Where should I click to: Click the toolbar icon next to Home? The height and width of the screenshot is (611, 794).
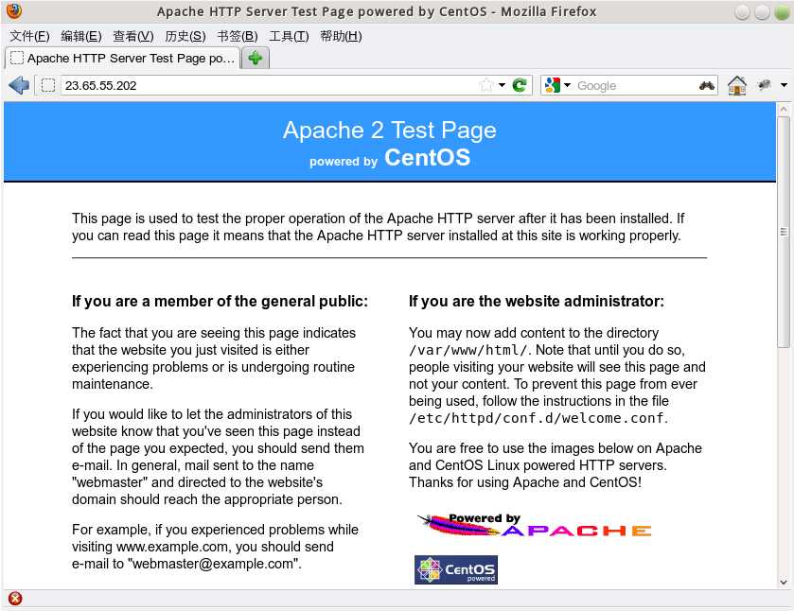tap(764, 84)
